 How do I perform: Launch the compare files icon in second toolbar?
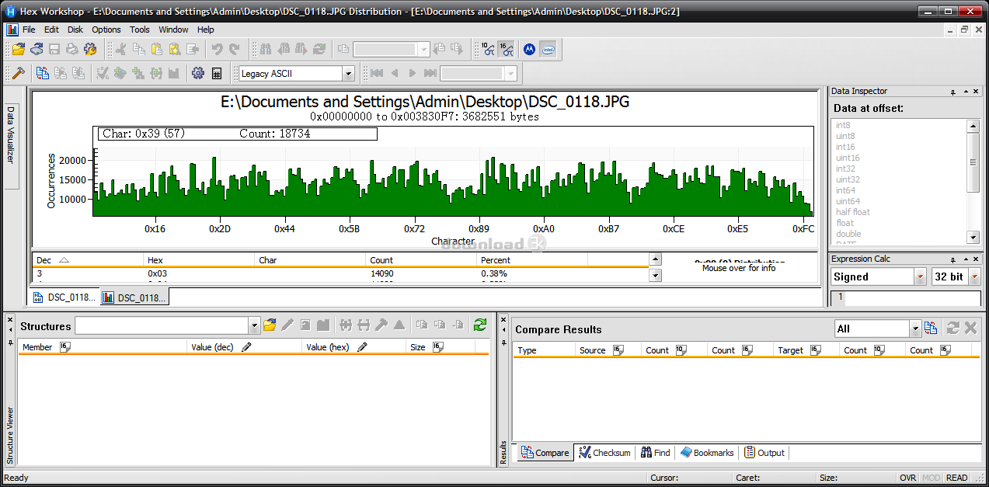(42, 73)
